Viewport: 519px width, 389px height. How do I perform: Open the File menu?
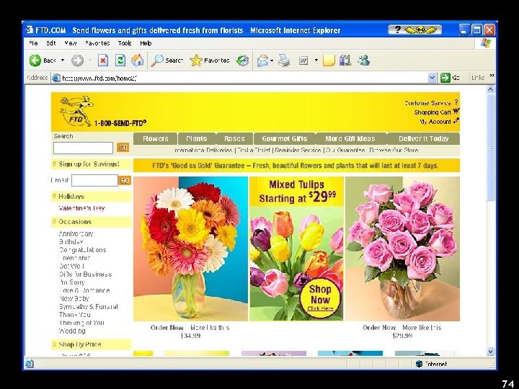click(x=33, y=43)
